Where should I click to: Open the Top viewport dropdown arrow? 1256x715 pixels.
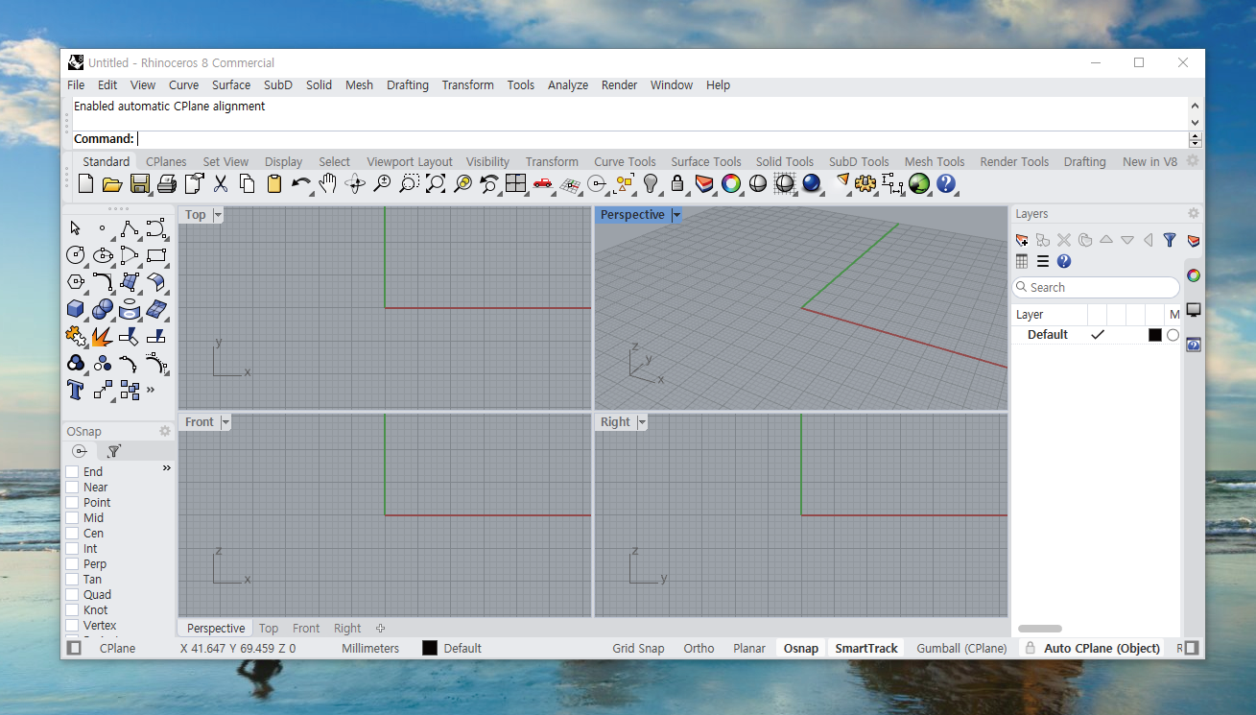pos(218,215)
